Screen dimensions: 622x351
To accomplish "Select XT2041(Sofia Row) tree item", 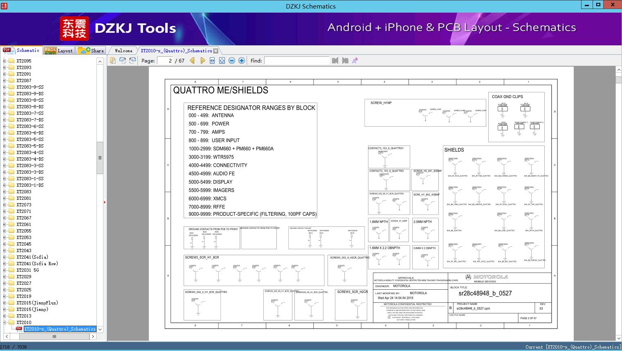I will [x=37, y=264].
